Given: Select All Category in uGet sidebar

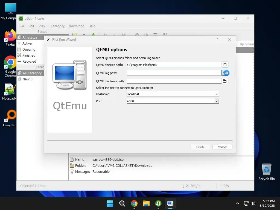Looking at the screenshot, I should (31, 73).
